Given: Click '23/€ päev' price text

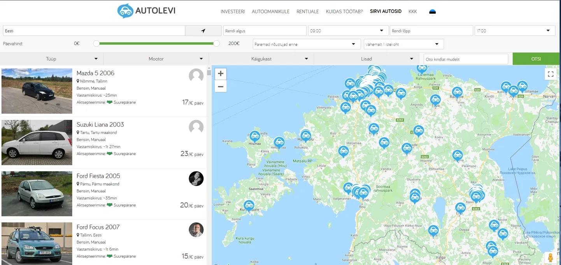Looking at the screenshot, I should pyautogui.click(x=192, y=154).
